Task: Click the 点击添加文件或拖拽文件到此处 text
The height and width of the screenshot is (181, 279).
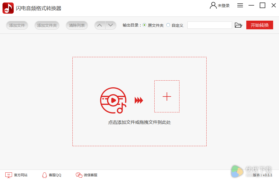Action: coord(139,122)
